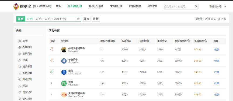
Task: Click the search magnifier icon
Action: pyautogui.click(x=196, y=6)
